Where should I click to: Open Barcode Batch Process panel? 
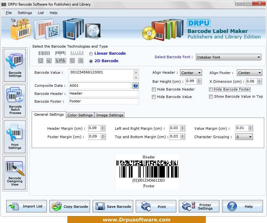point(15,101)
